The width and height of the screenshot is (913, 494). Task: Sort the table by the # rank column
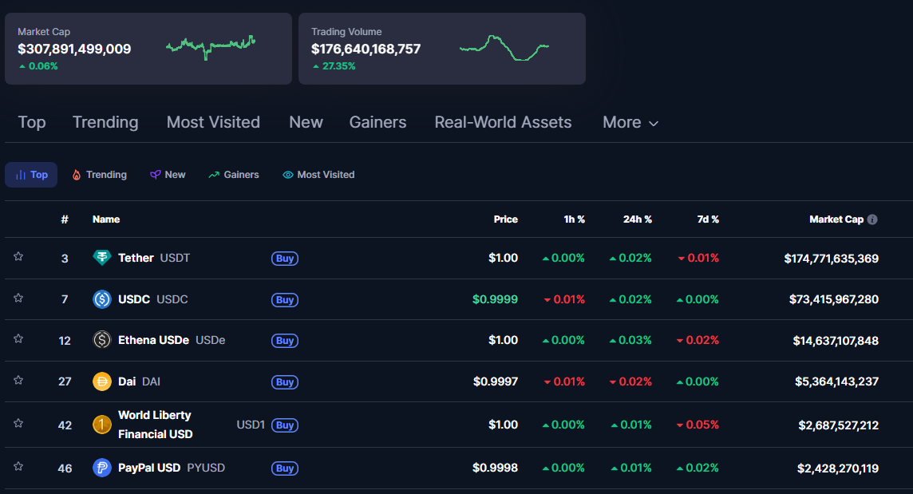65,219
